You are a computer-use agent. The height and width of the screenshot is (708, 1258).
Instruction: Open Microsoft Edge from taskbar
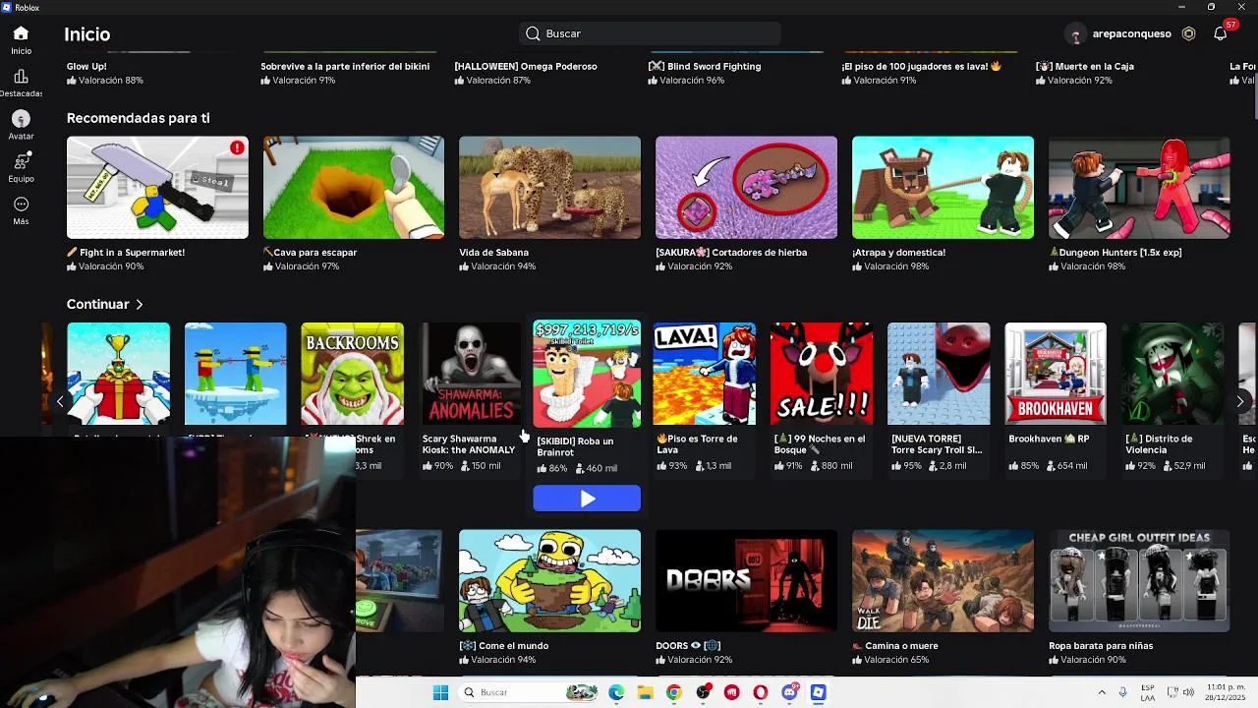(616, 692)
